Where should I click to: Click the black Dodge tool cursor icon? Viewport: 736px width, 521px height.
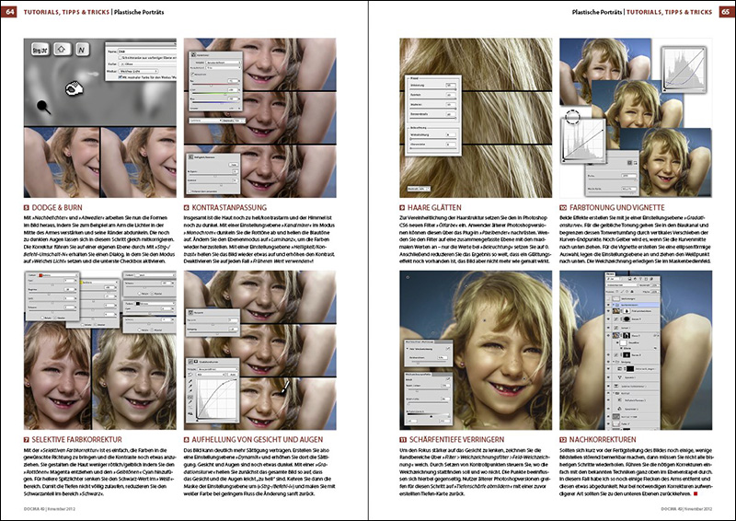coord(43,108)
